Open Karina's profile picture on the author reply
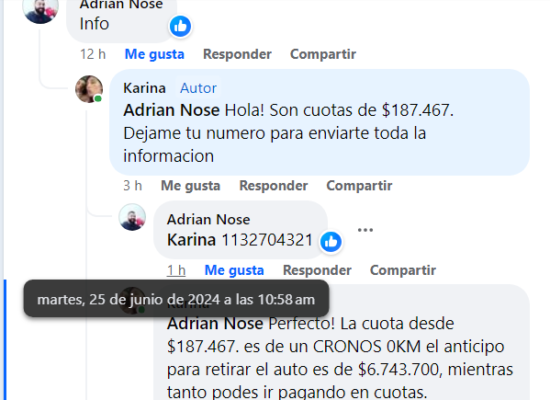 89,89
